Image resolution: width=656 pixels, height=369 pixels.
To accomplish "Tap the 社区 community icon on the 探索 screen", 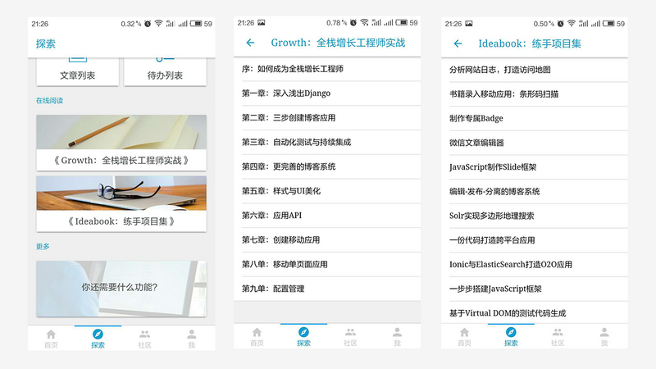I will 145,335.
